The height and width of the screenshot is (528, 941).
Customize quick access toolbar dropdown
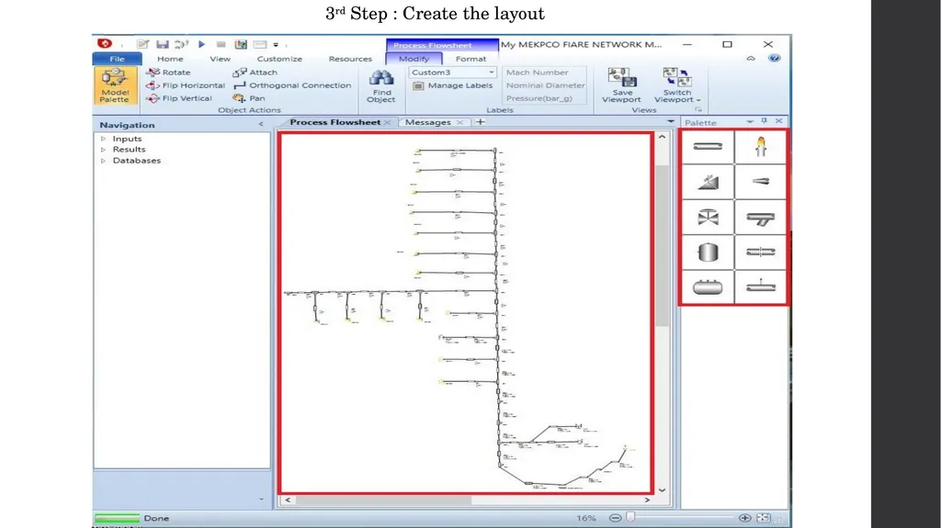pyautogui.click(x=276, y=45)
